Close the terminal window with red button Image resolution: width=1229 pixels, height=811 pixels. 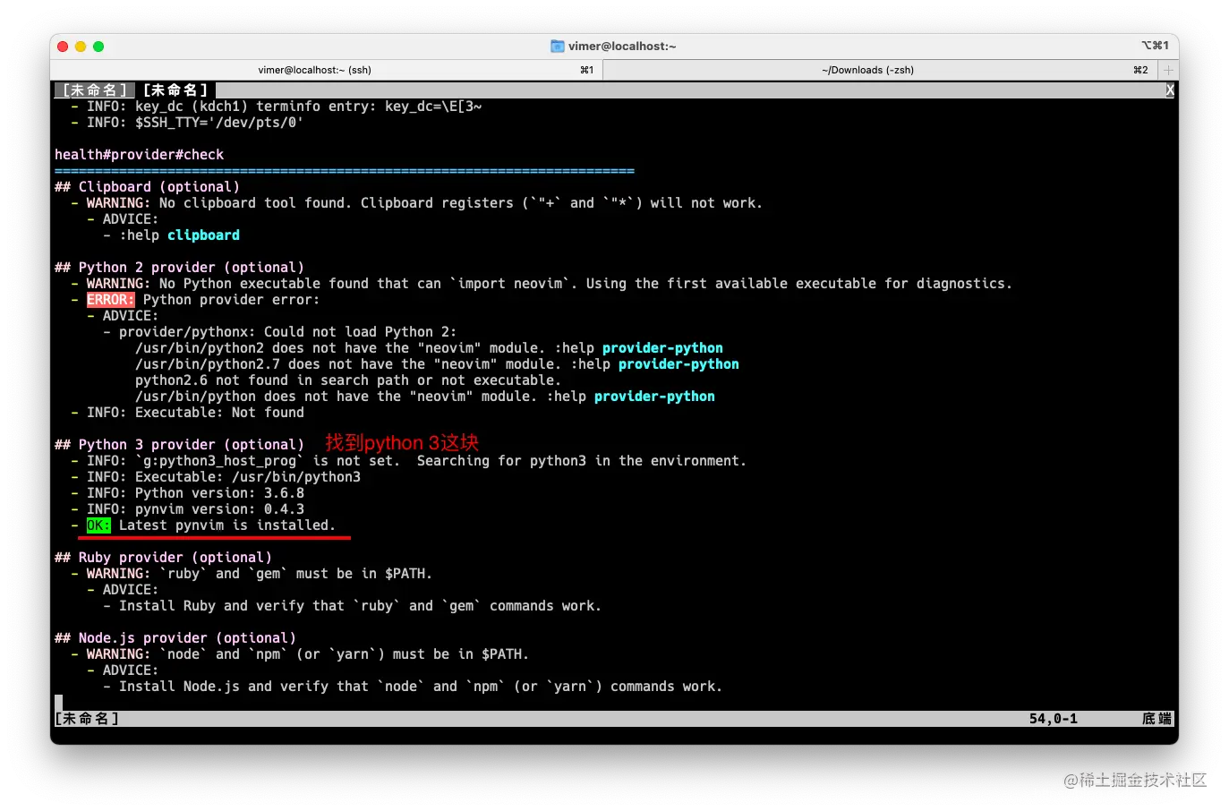tap(63, 47)
